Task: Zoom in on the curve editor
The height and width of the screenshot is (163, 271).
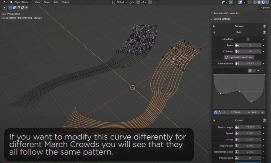Action: [250, 71]
